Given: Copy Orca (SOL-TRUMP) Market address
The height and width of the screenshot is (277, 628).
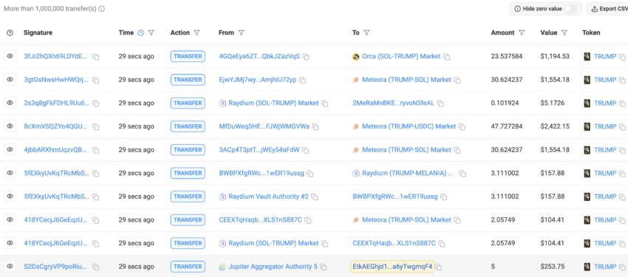Looking at the screenshot, I should [x=446, y=57].
